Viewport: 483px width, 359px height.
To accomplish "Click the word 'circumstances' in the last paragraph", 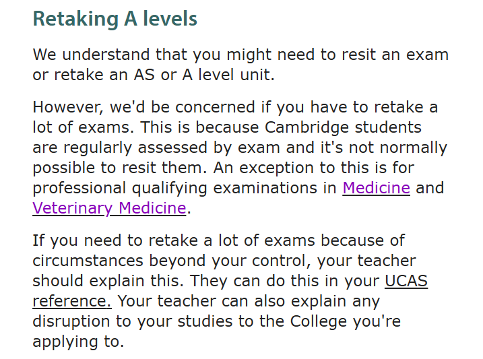I will [88, 261].
